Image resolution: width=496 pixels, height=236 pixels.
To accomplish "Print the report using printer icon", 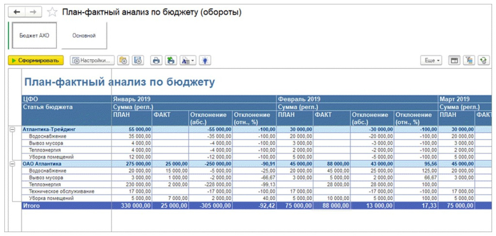I will (156, 61).
